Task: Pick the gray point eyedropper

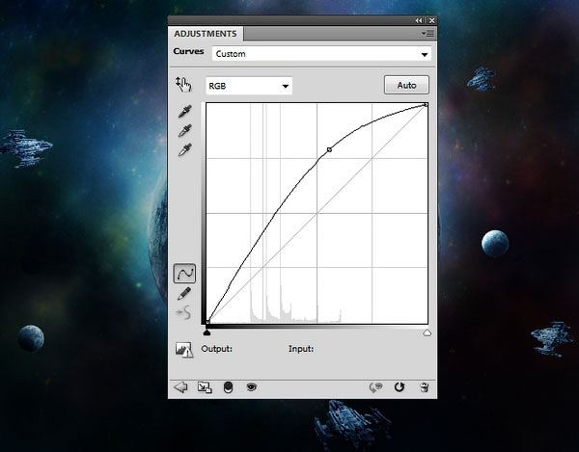Action: tap(184, 131)
